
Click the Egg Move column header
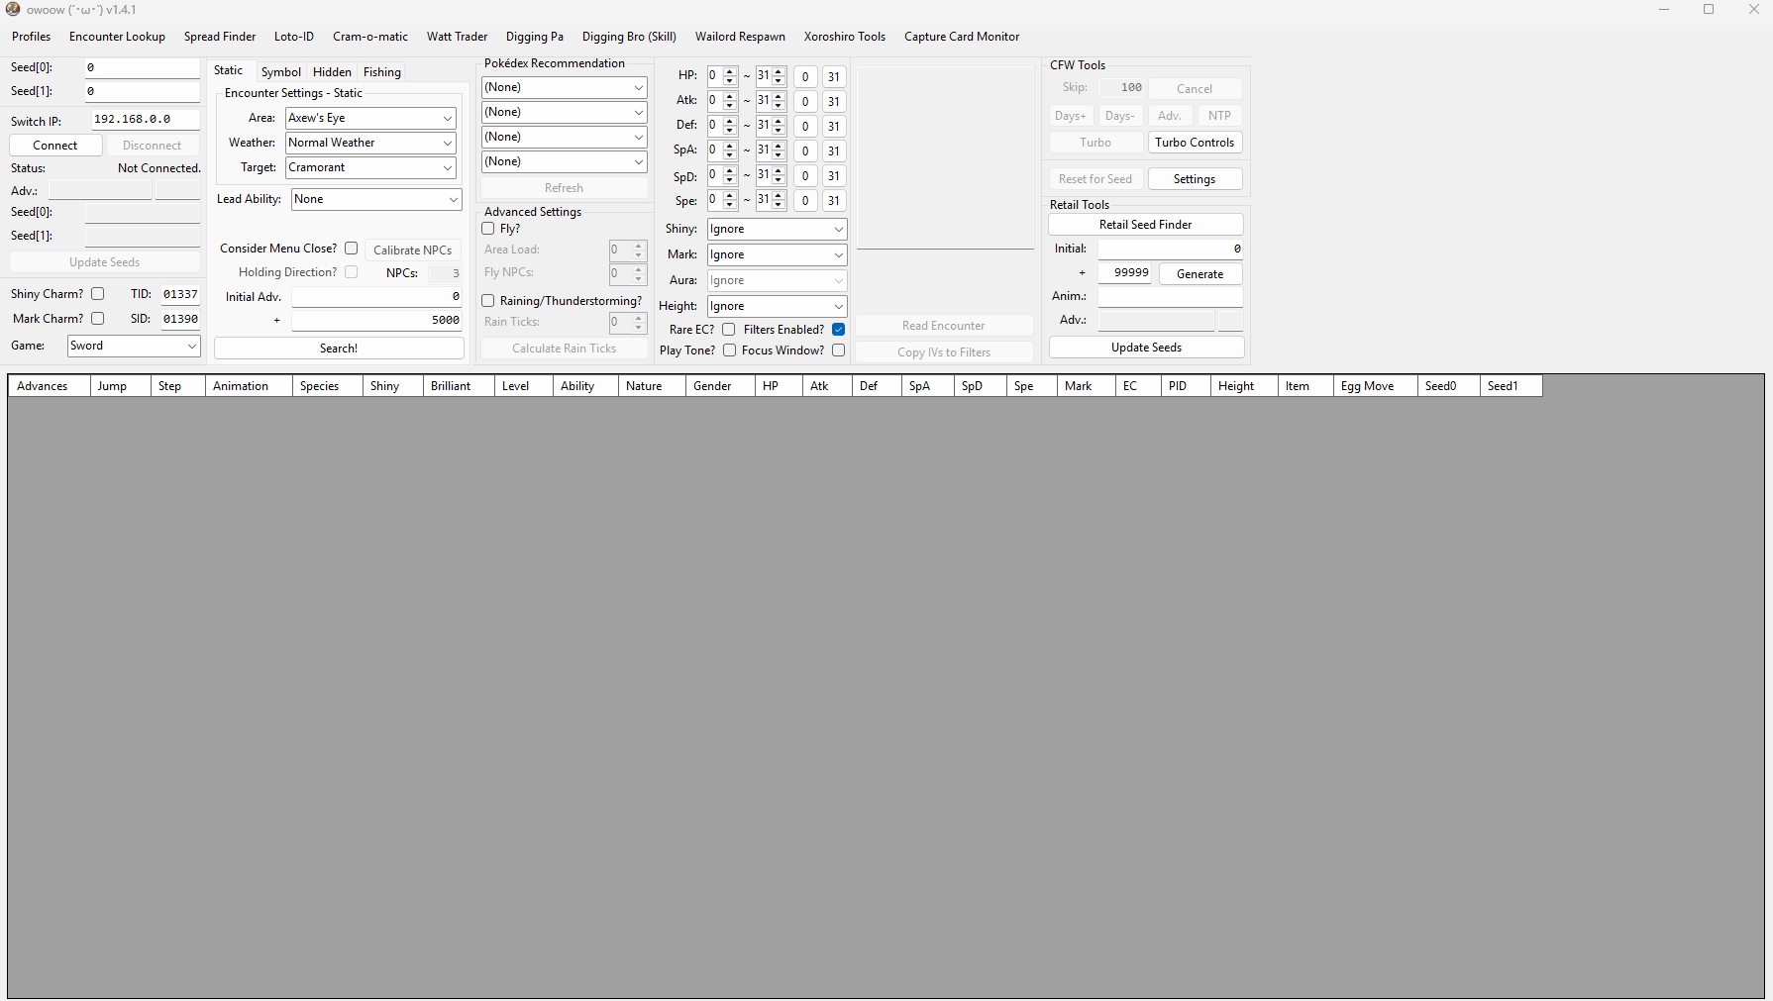[x=1375, y=386]
